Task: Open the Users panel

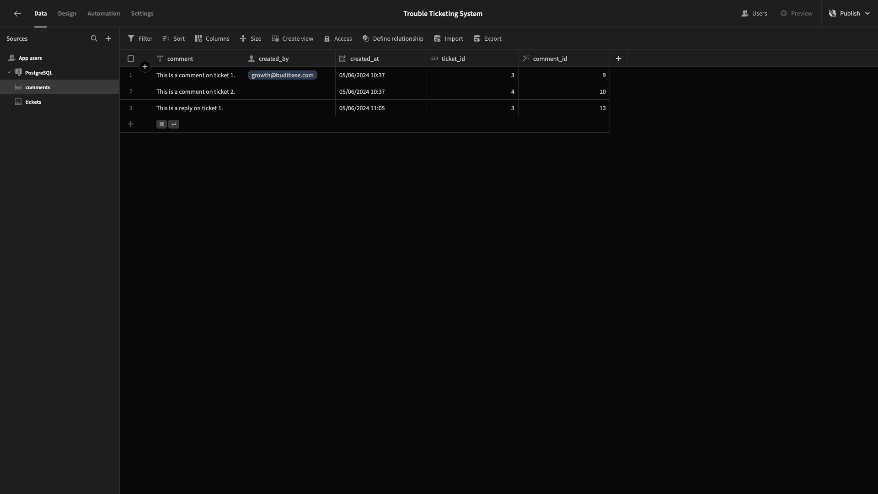Action: [754, 14]
